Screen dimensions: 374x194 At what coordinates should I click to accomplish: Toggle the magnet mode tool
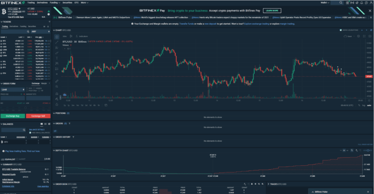tap(57, 94)
